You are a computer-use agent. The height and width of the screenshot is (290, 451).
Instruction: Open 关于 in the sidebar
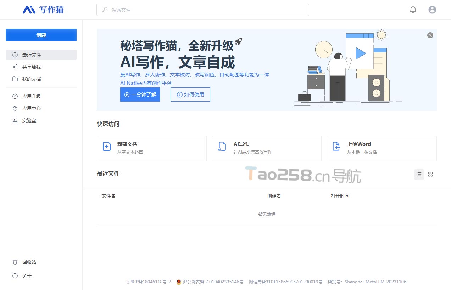[41, 276]
